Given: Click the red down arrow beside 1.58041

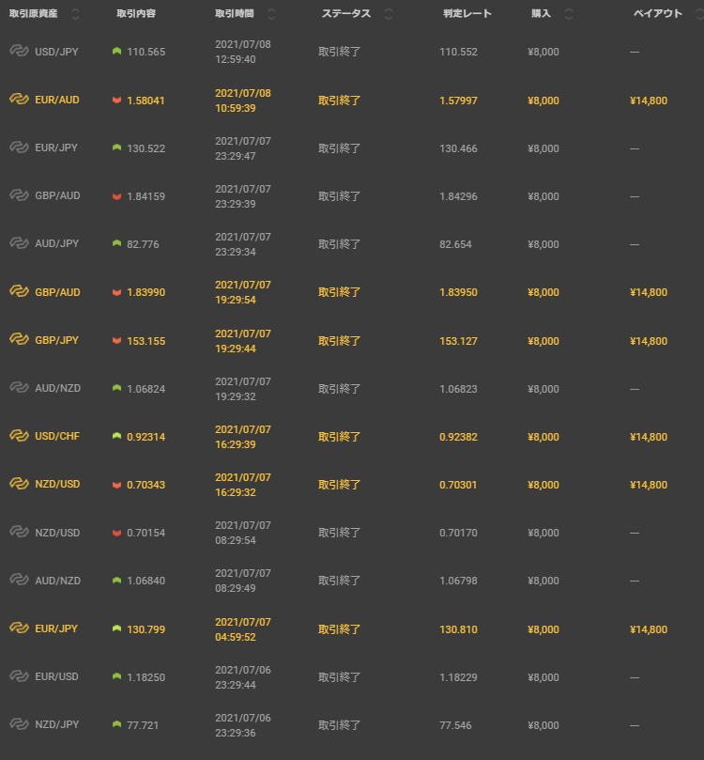Looking at the screenshot, I should pos(116,100).
